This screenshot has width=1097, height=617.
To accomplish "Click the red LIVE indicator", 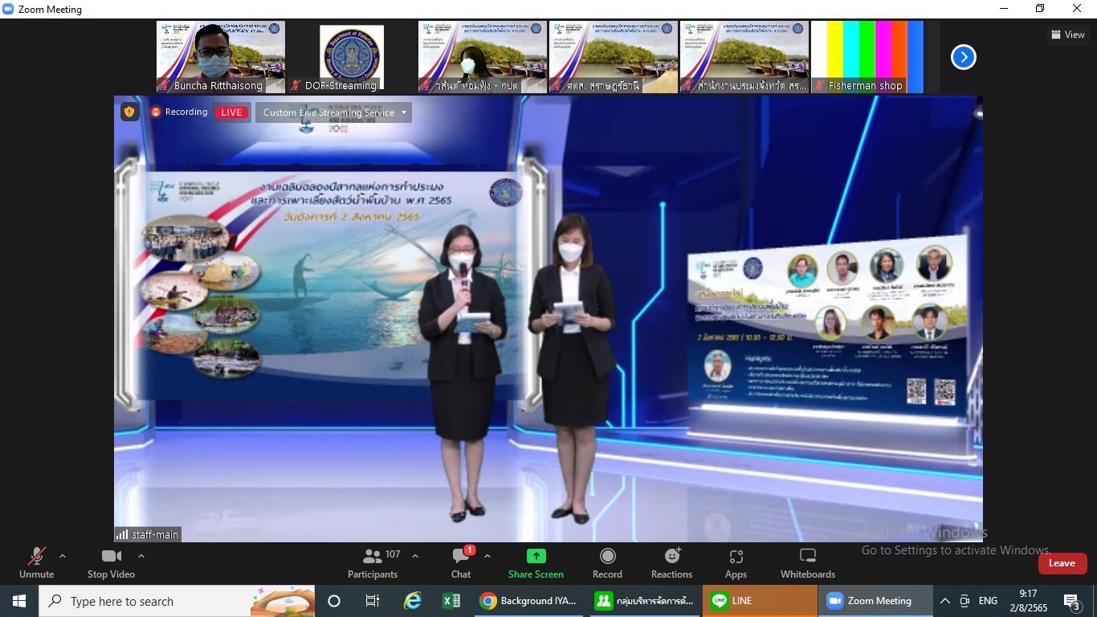I will click(231, 112).
